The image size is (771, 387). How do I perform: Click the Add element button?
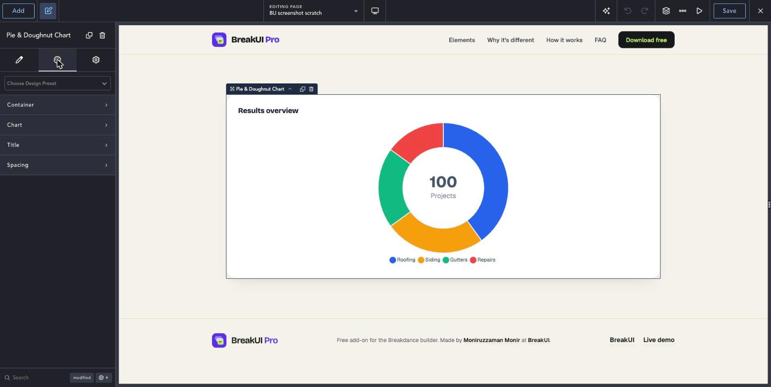pyautogui.click(x=18, y=10)
